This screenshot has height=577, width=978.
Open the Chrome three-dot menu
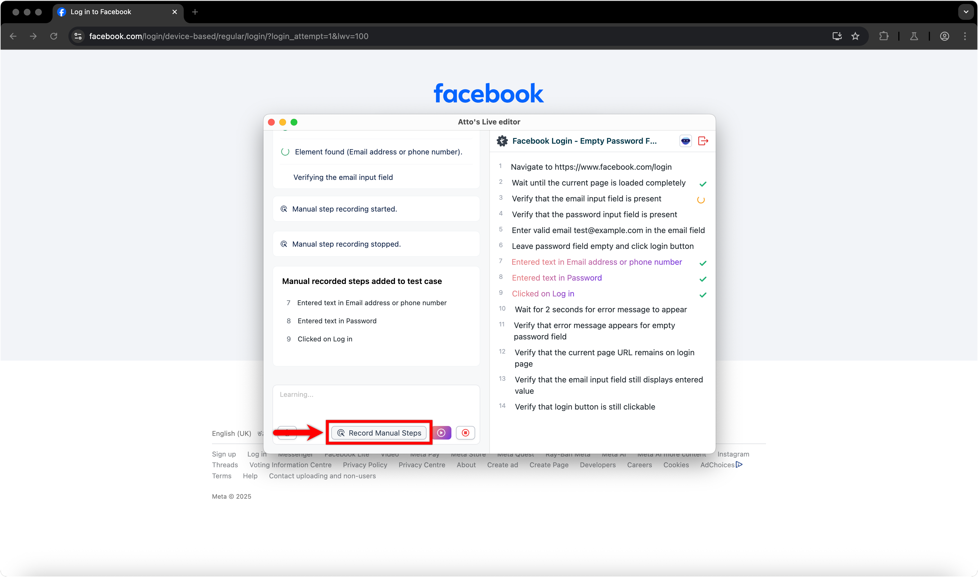[x=965, y=36]
